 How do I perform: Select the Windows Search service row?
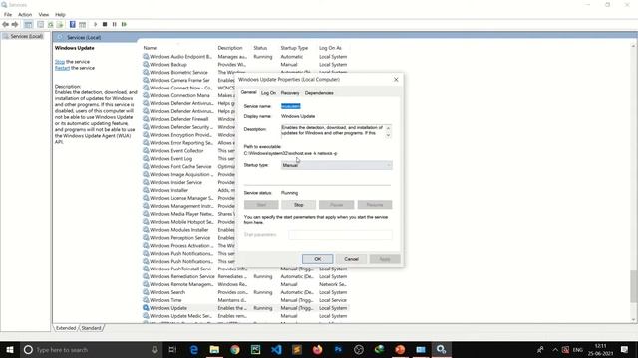(245, 292)
